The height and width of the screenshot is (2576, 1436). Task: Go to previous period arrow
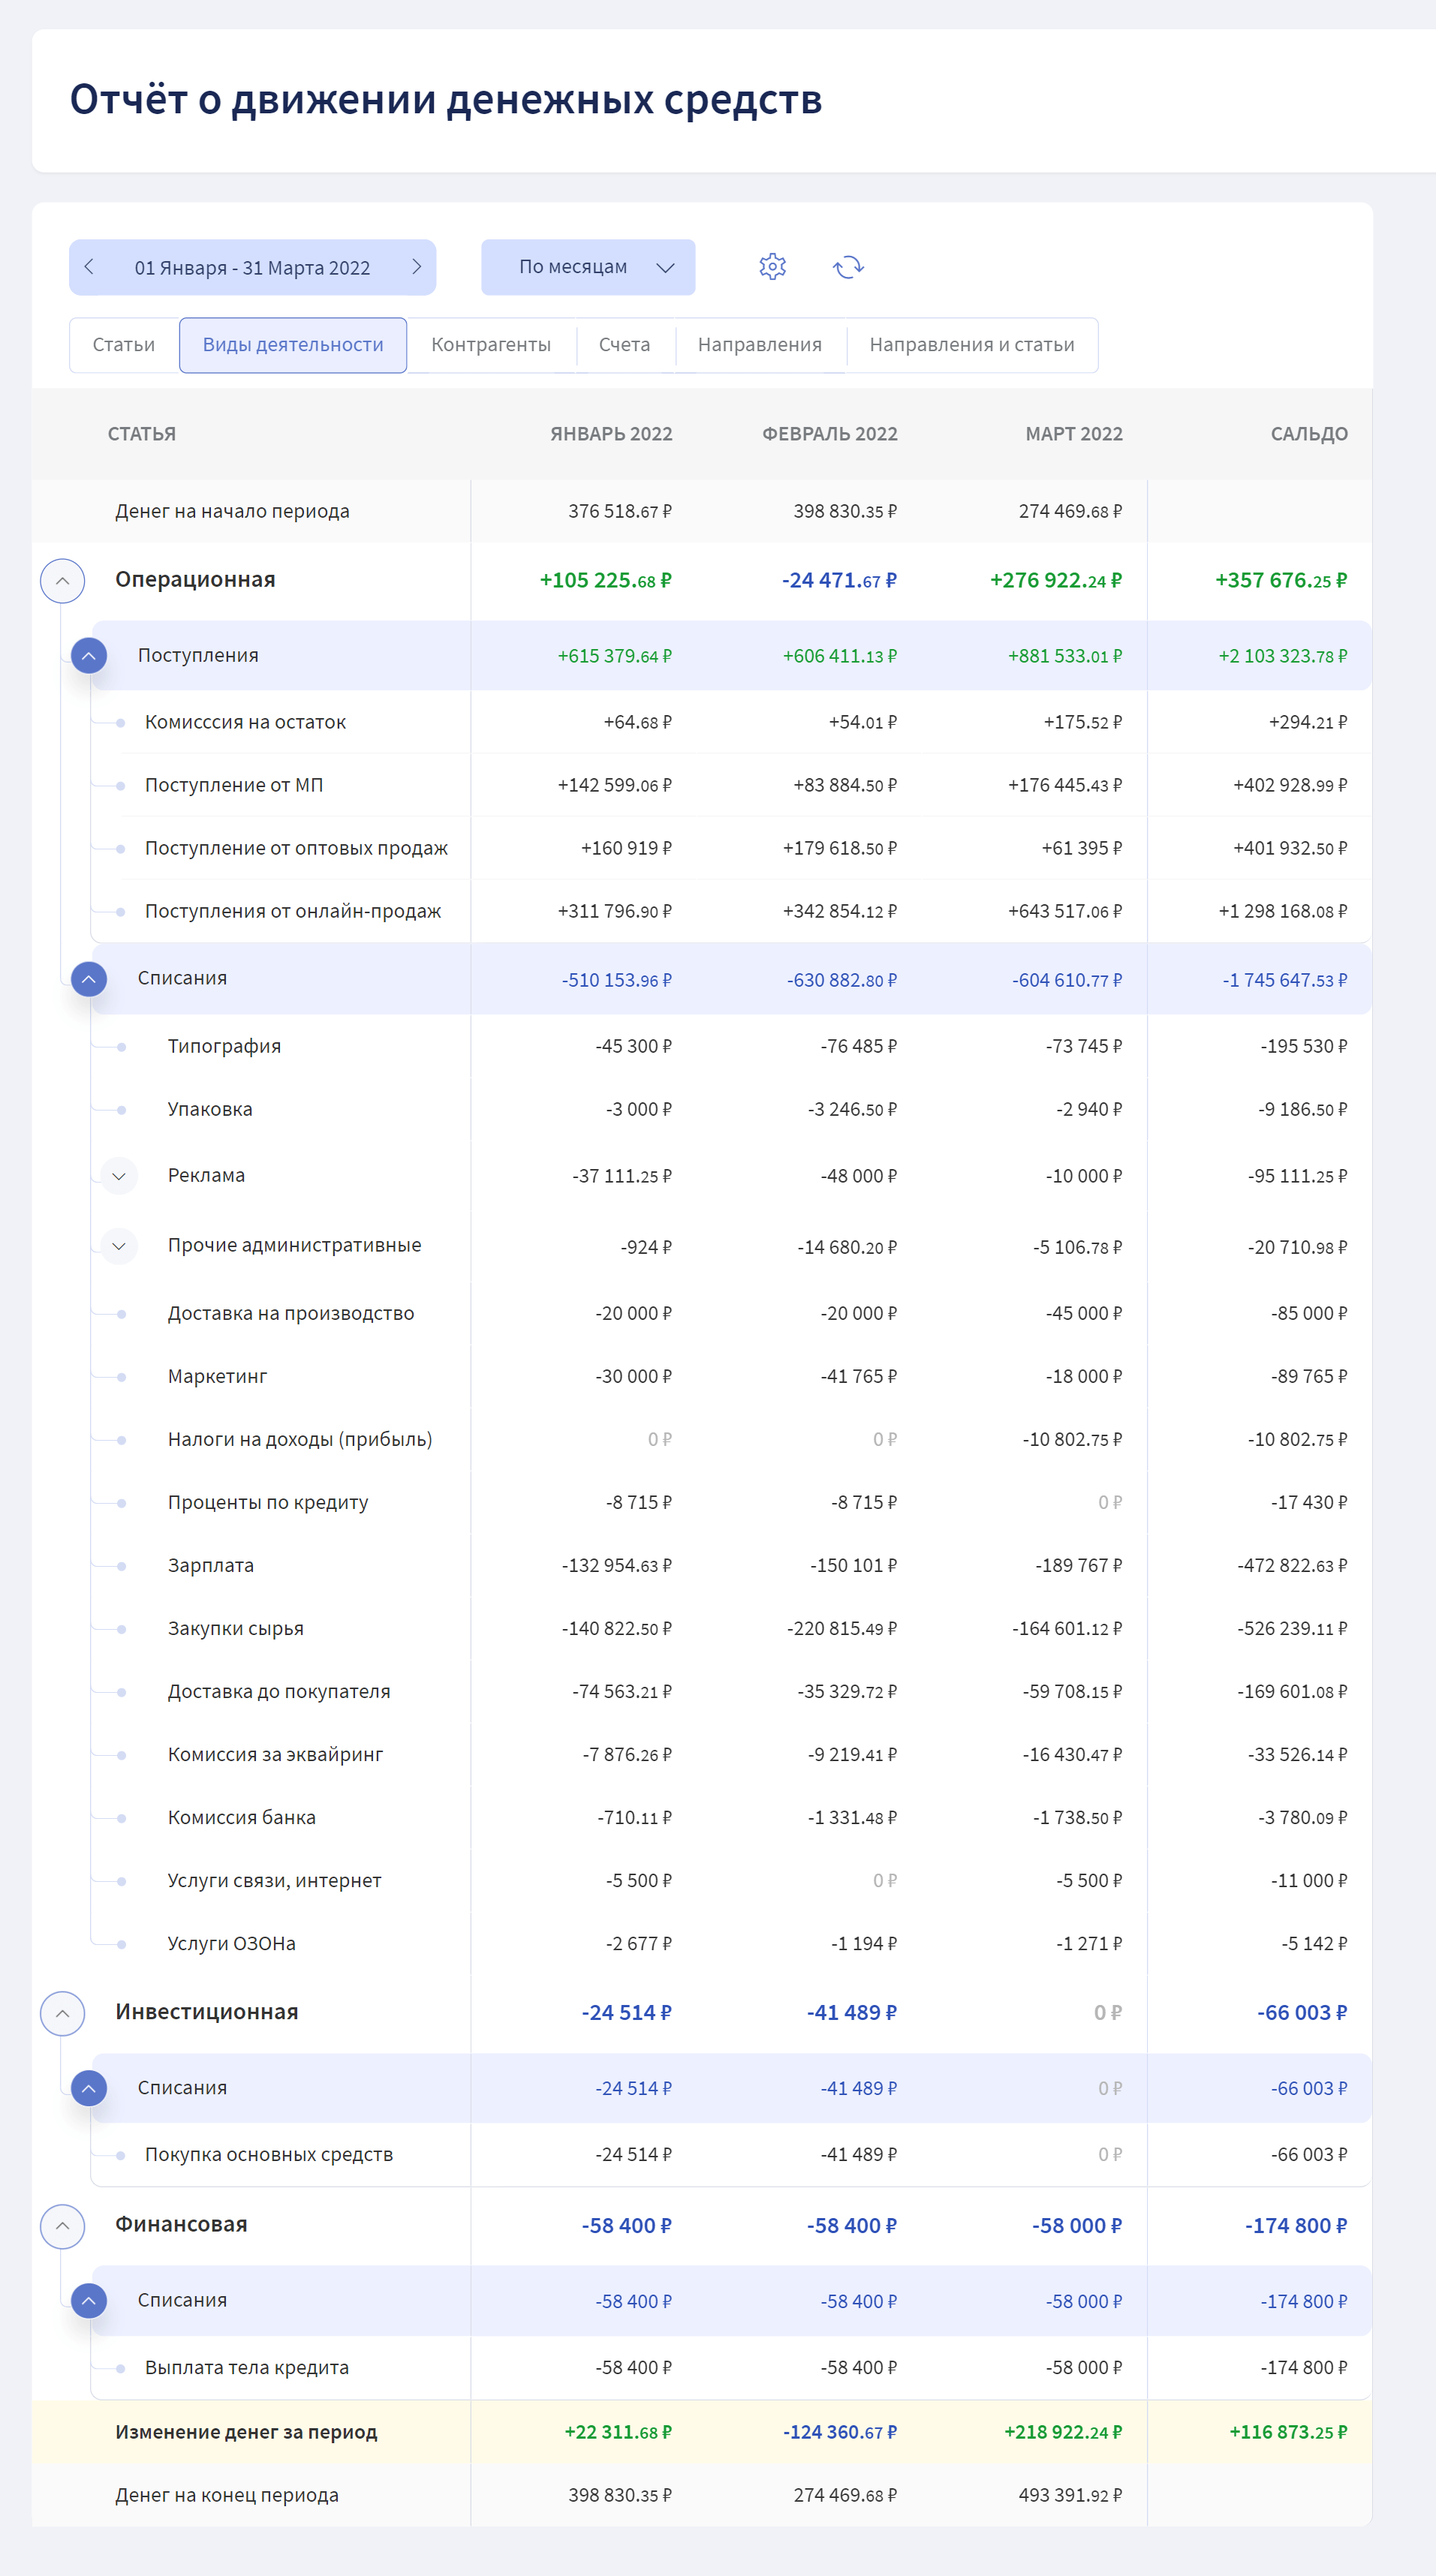[x=89, y=267]
